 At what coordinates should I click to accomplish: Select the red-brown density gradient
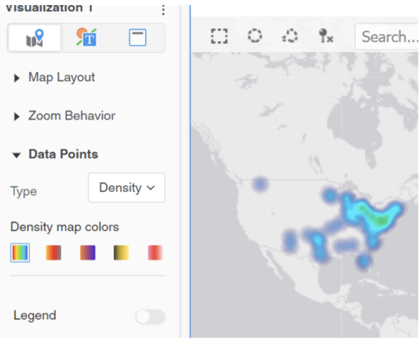53,253
